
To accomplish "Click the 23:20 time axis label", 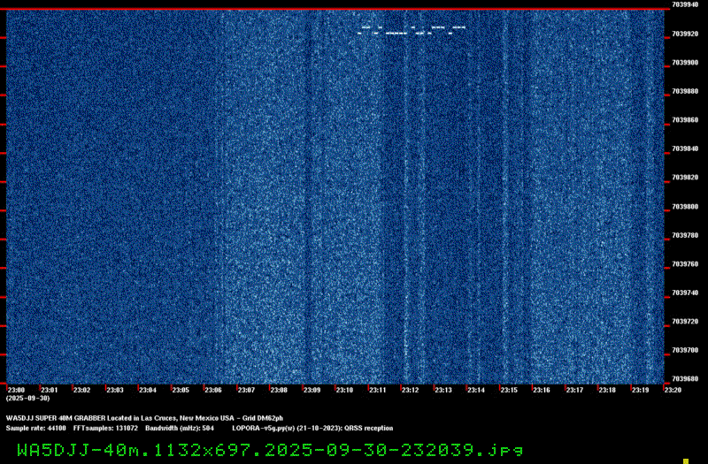I will tap(673, 390).
